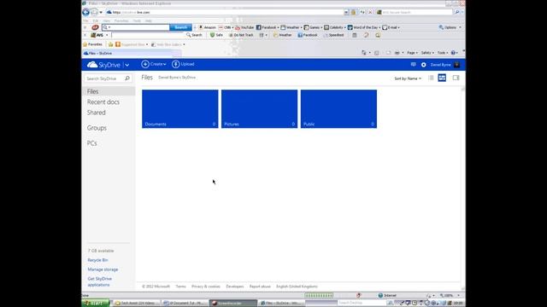Click the 7 GB available text
The width and height of the screenshot is (547, 307).
pos(101,251)
